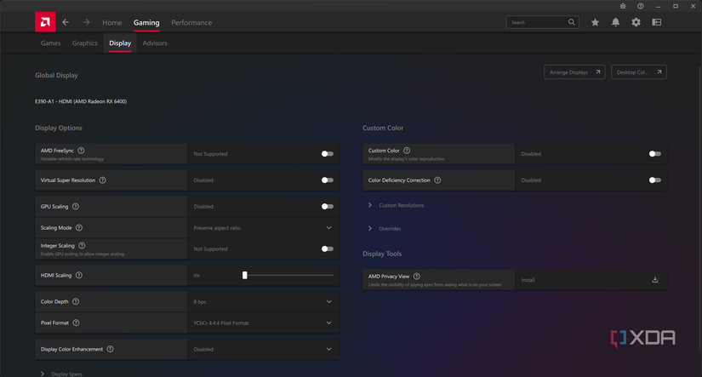Click the Desktop Color button
The width and height of the screenshot is (702, 377).
(638, 72)
